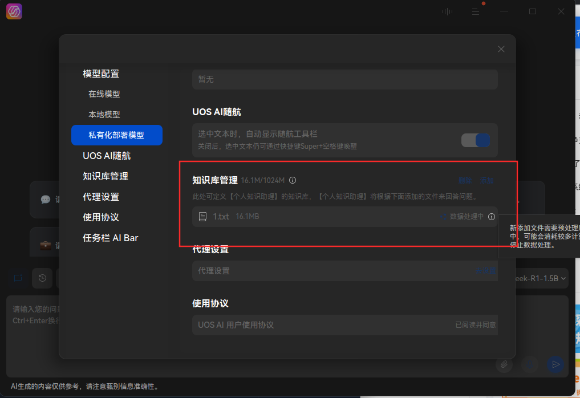
Task: Click the 1.txt file name
Action: [221, 216]
